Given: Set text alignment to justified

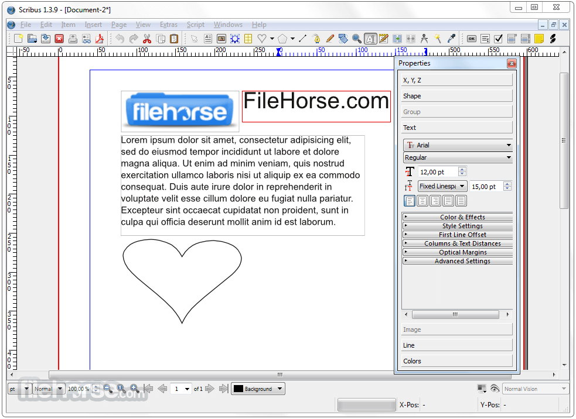Looking at the screenshot, I should click(x=448, y=201).
